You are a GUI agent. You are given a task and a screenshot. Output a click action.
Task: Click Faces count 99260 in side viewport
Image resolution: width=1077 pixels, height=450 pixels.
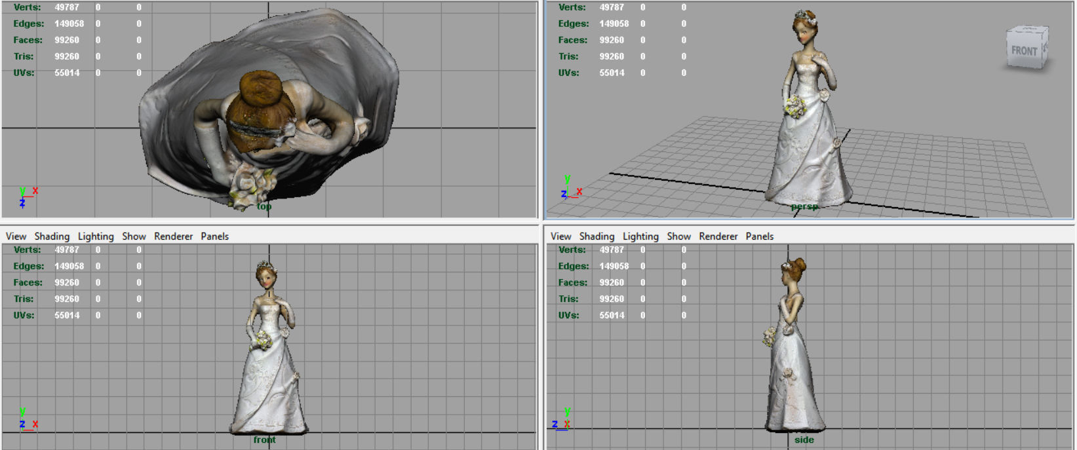point(612,282)
